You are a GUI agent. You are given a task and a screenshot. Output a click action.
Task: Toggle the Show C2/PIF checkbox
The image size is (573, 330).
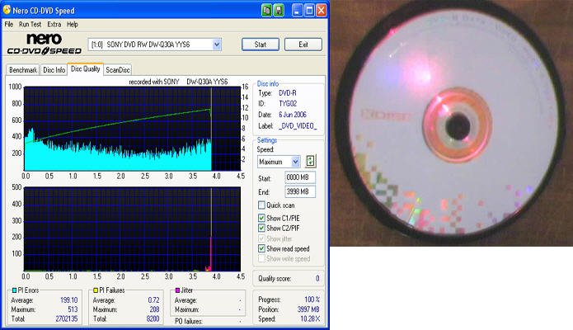point(261,228)
